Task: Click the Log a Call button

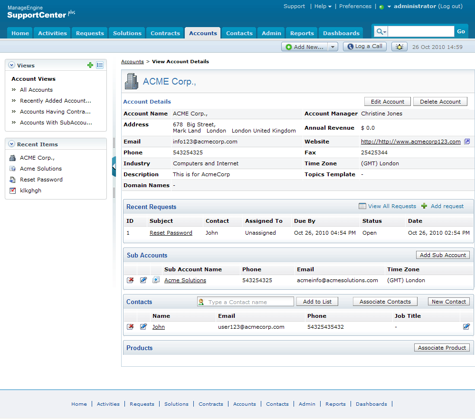Action: [x=365, y=47]
